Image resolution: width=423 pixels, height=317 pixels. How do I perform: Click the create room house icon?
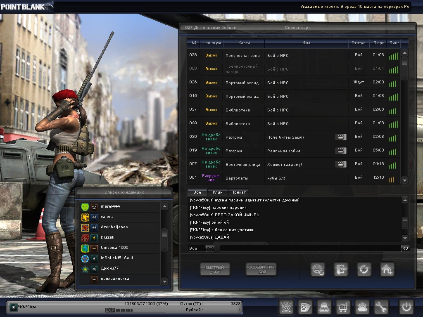387,270
